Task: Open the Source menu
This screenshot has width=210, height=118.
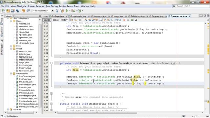Action: click(x=31, y=6)
